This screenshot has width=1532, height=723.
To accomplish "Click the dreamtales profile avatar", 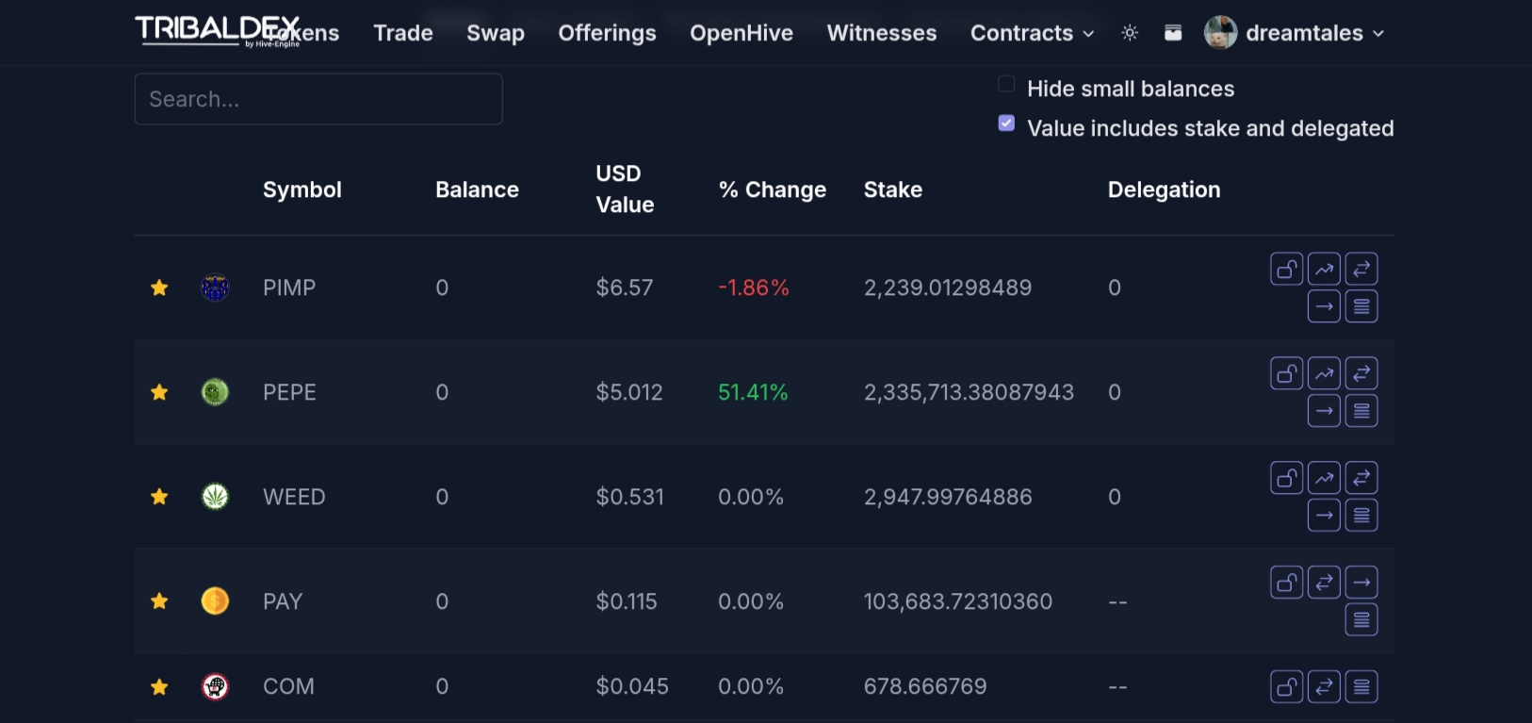I will (x=1220, y=33).
